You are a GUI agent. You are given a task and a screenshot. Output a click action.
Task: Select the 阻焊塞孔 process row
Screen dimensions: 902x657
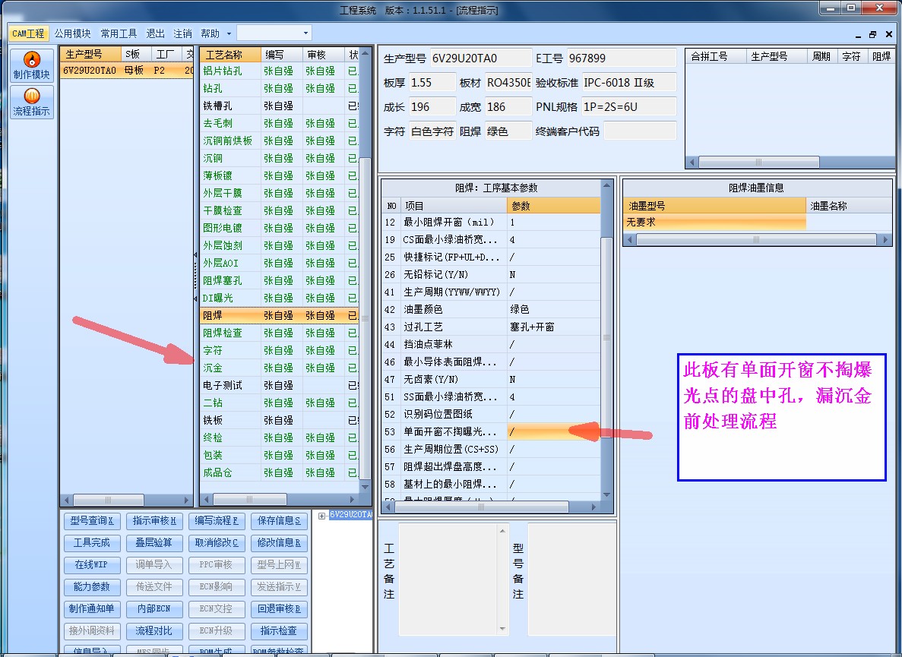(x=280, y=280)
